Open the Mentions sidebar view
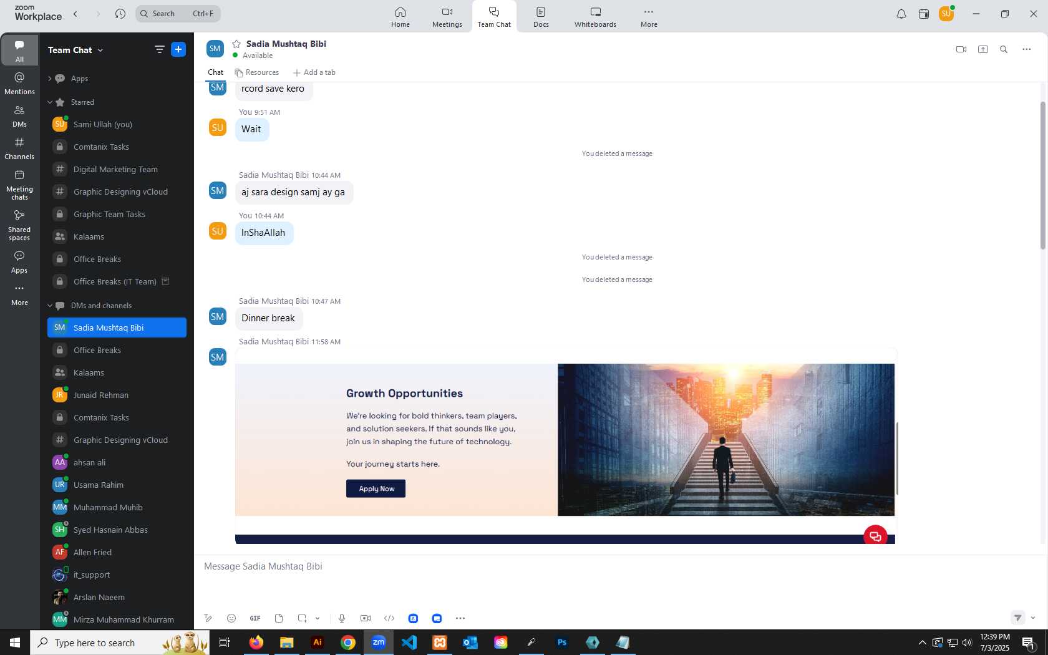The image size is (1048, 655). 19,84
